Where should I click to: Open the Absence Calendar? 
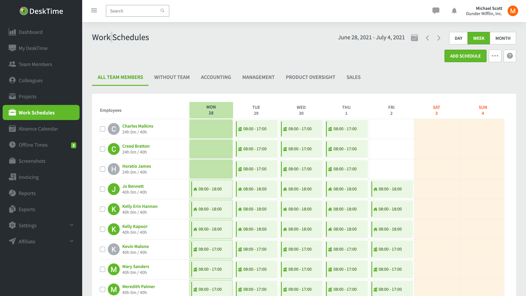click(x=38, y=129)
